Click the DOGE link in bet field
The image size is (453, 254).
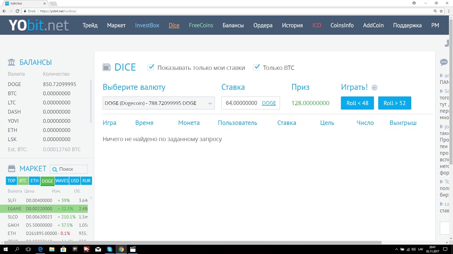[269, 103]
